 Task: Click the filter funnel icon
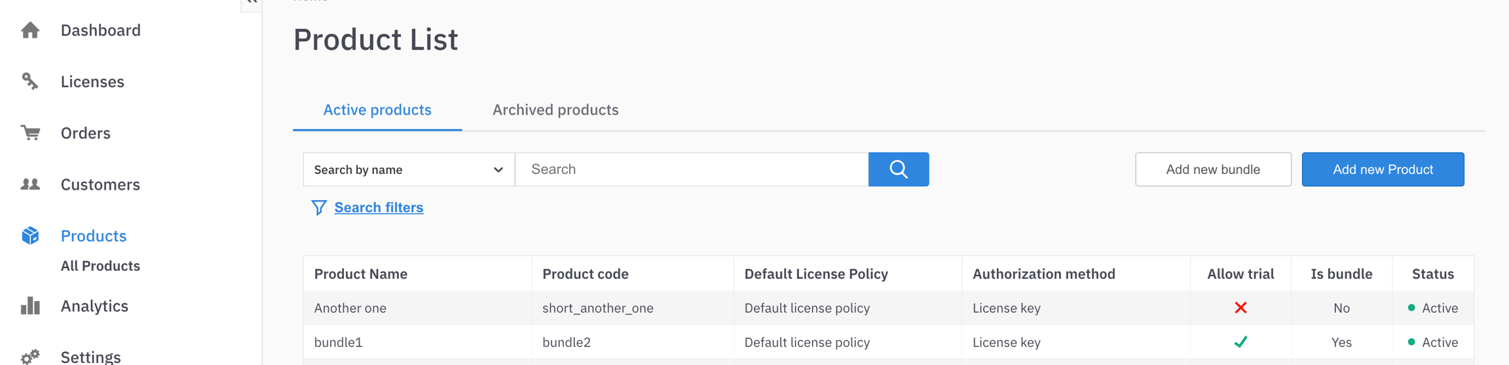318,207
